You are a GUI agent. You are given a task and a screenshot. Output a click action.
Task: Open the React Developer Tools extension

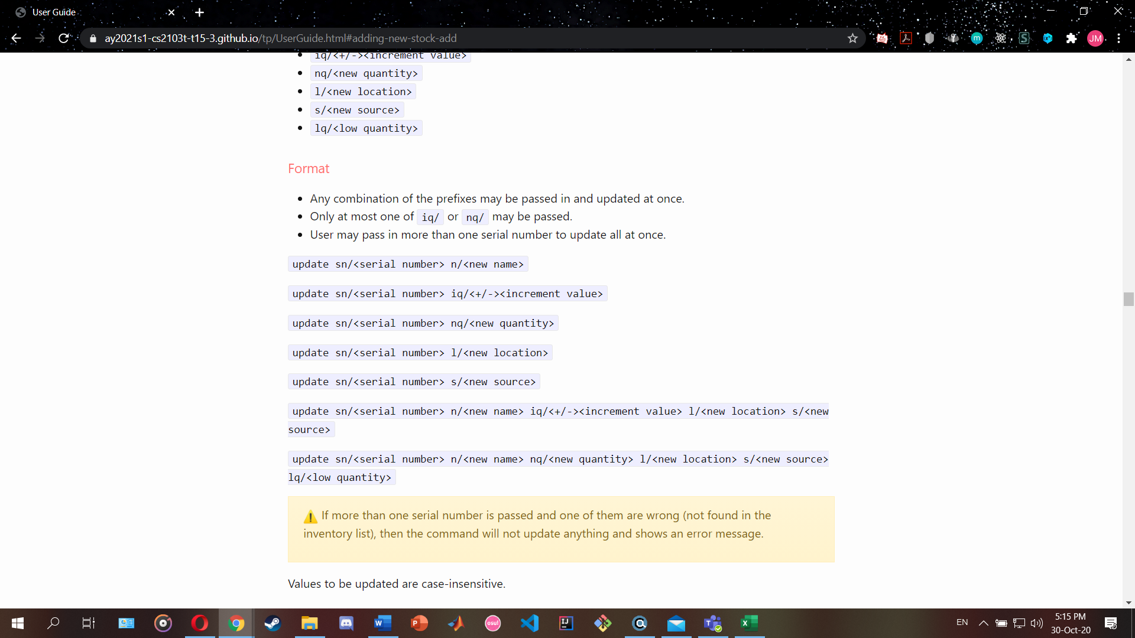1000,38
